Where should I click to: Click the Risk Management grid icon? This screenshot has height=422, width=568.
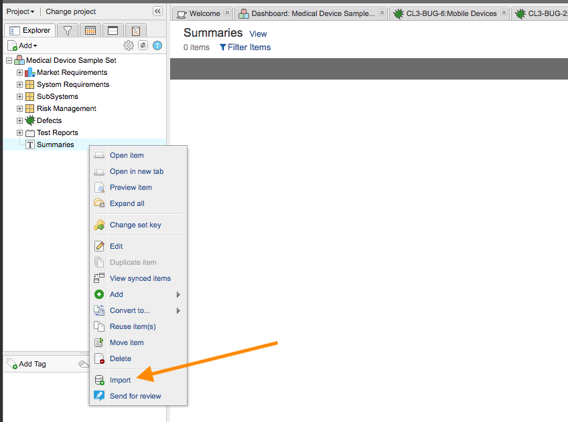pyautogui.click(x=30, y=108)
